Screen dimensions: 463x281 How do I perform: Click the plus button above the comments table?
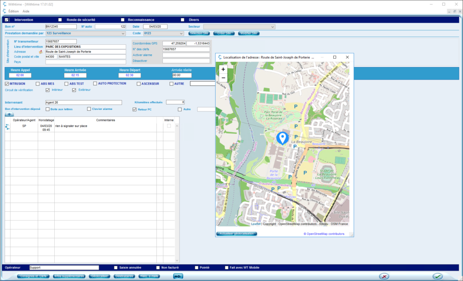point(9,114)
